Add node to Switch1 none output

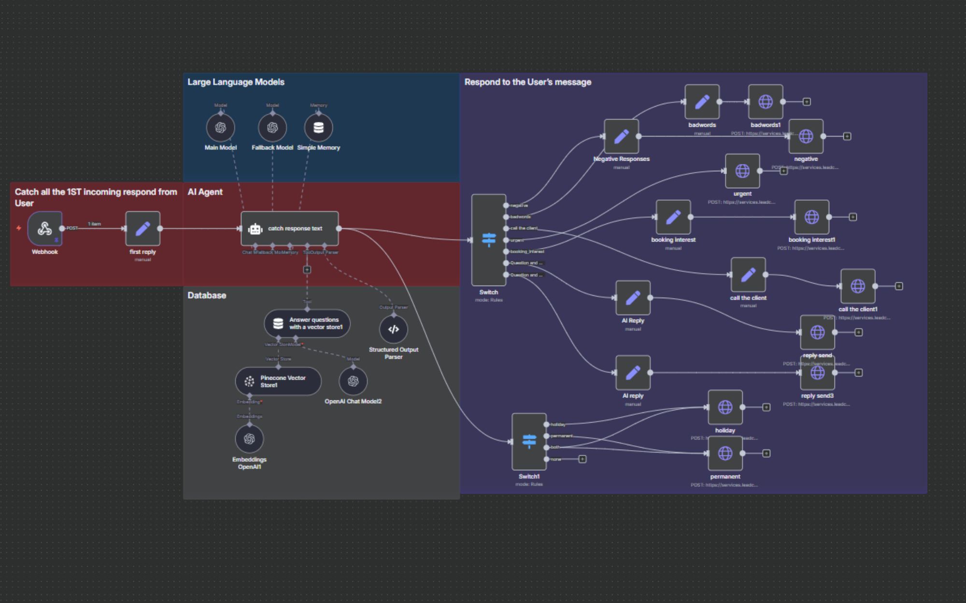point(582,459)
